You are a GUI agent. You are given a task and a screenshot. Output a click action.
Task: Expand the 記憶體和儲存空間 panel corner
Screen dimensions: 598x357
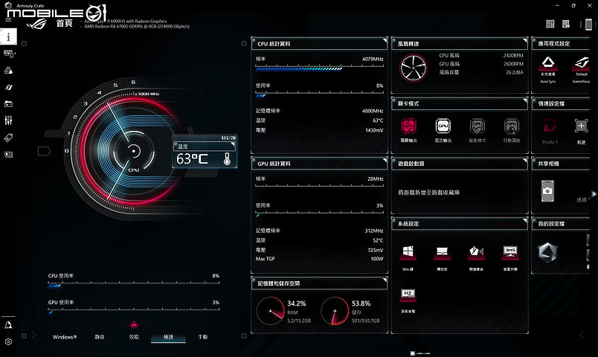(x=385, y=280)
